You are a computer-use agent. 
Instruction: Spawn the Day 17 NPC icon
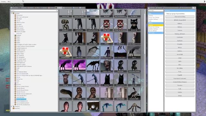pos(134,52)
